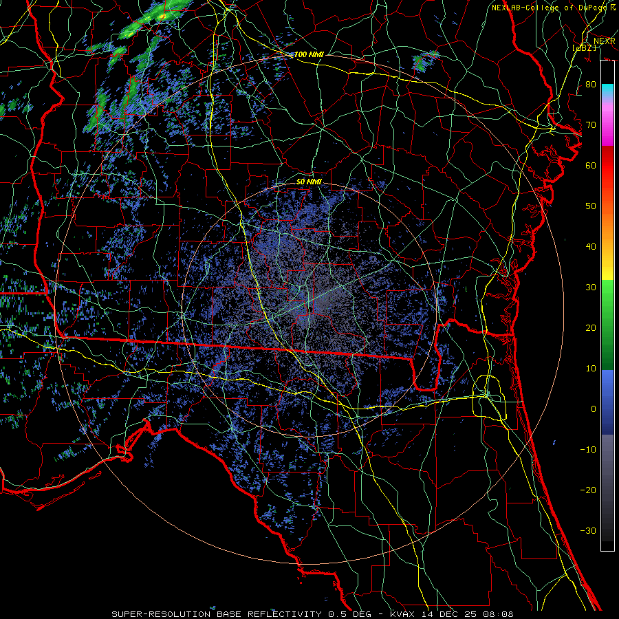
Task: Click the Super-Resolution Base Reflectivity caption
Action: click(x=312, y=614)
